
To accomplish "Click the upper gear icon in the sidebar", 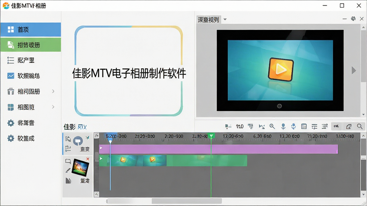I will pos(11,123).
